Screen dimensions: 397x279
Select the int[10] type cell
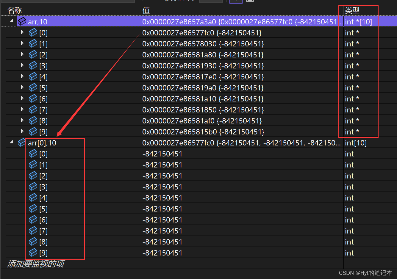coord(356,143)
